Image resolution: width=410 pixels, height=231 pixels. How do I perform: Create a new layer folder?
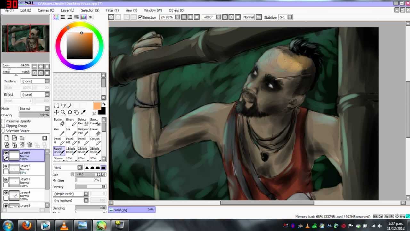pos(22,138)
